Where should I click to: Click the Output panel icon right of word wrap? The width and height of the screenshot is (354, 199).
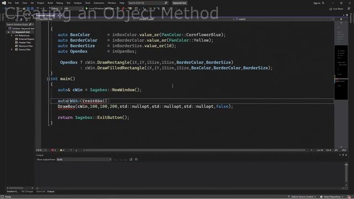click(x=137, y=160)
